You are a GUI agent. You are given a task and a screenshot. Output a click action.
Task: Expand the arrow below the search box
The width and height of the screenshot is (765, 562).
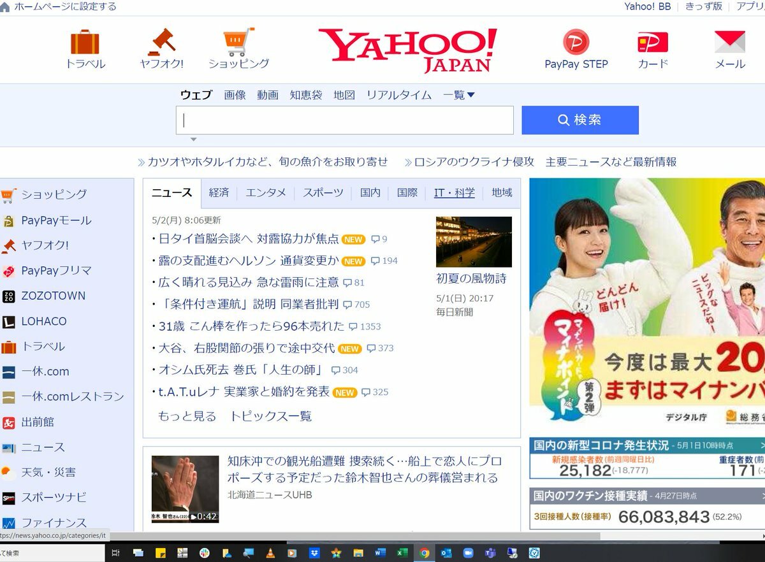[194, 140]
